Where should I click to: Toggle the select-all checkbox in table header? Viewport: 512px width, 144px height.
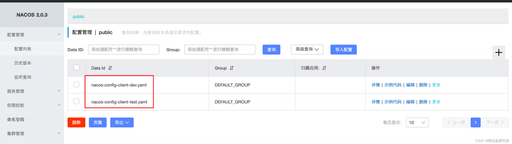[x=76, y=68]
